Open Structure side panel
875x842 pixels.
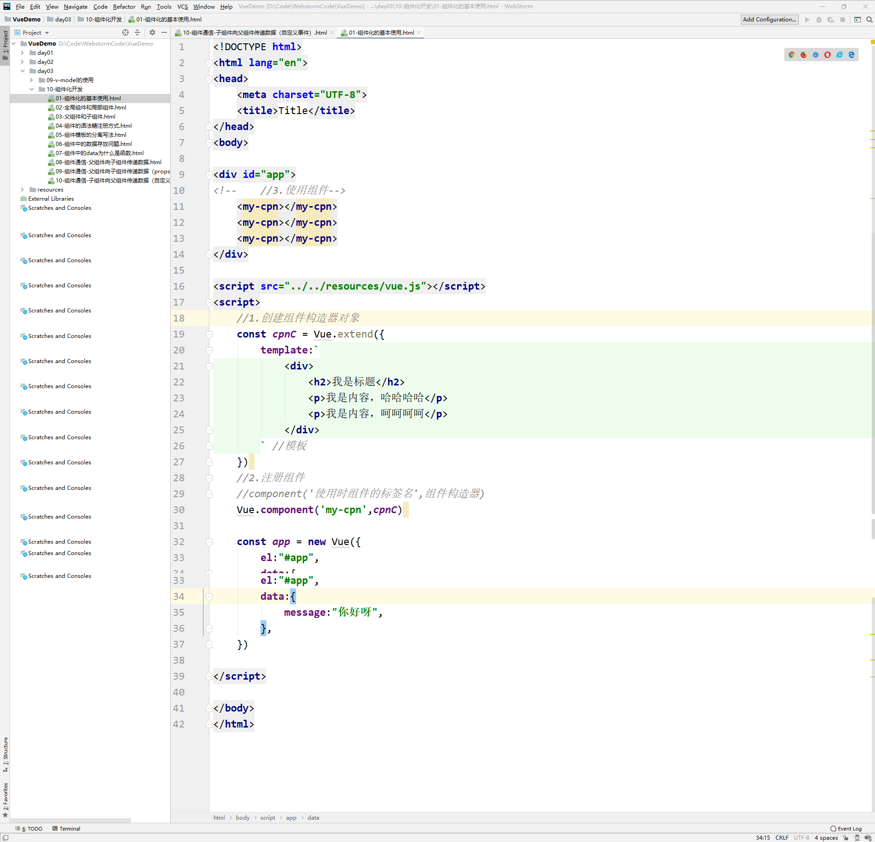coord(5,754)
